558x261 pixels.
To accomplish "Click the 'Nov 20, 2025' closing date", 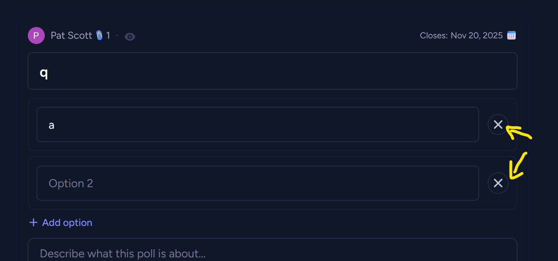I will 477,35.
